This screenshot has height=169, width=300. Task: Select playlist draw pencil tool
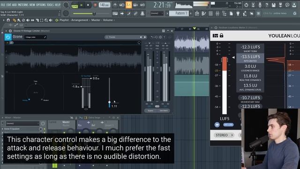(14, 20)
